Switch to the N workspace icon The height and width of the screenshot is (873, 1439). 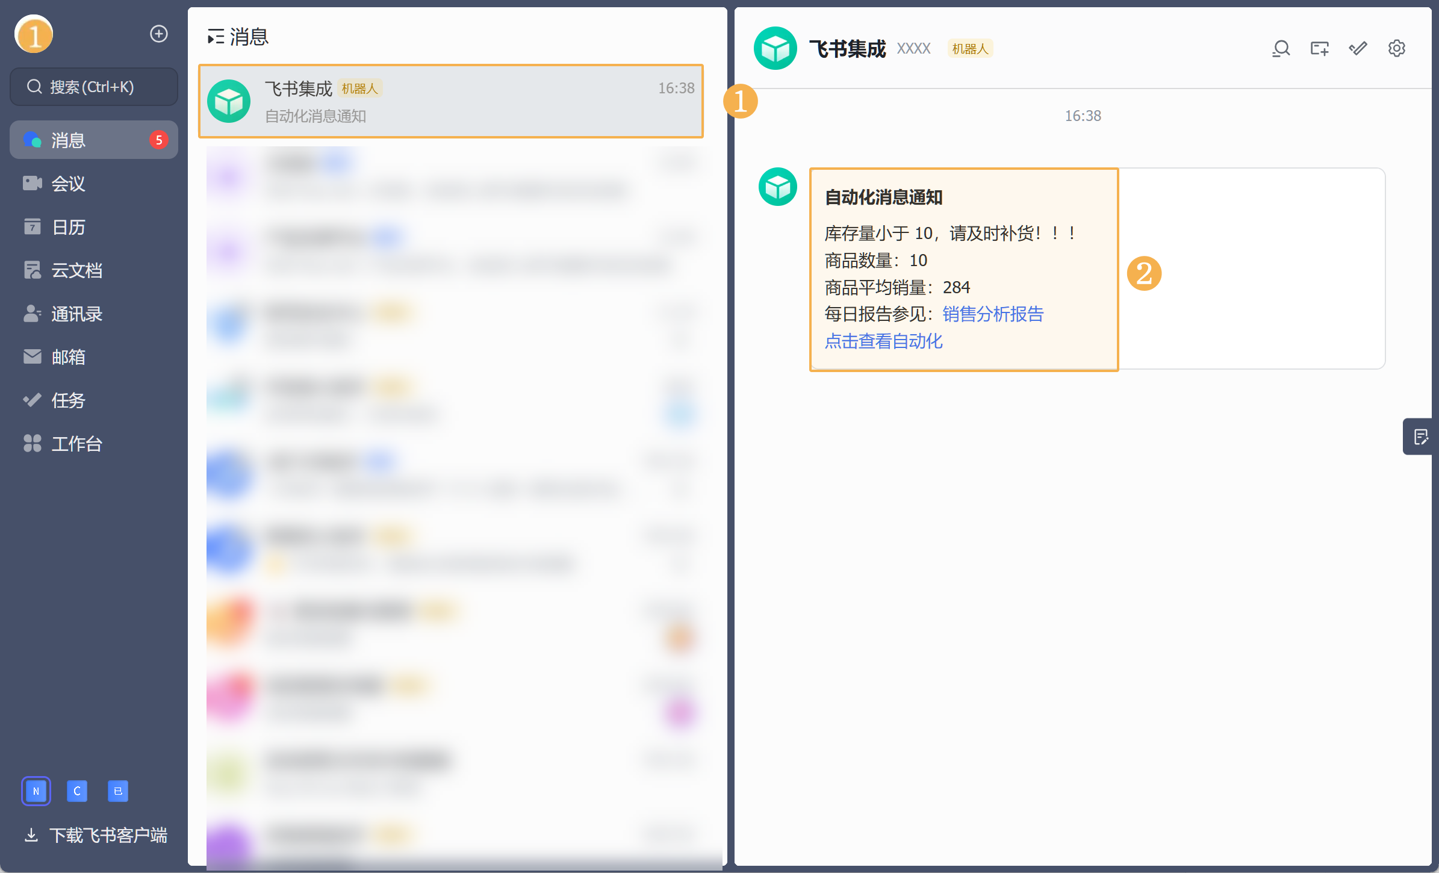[x=36, y=791]
